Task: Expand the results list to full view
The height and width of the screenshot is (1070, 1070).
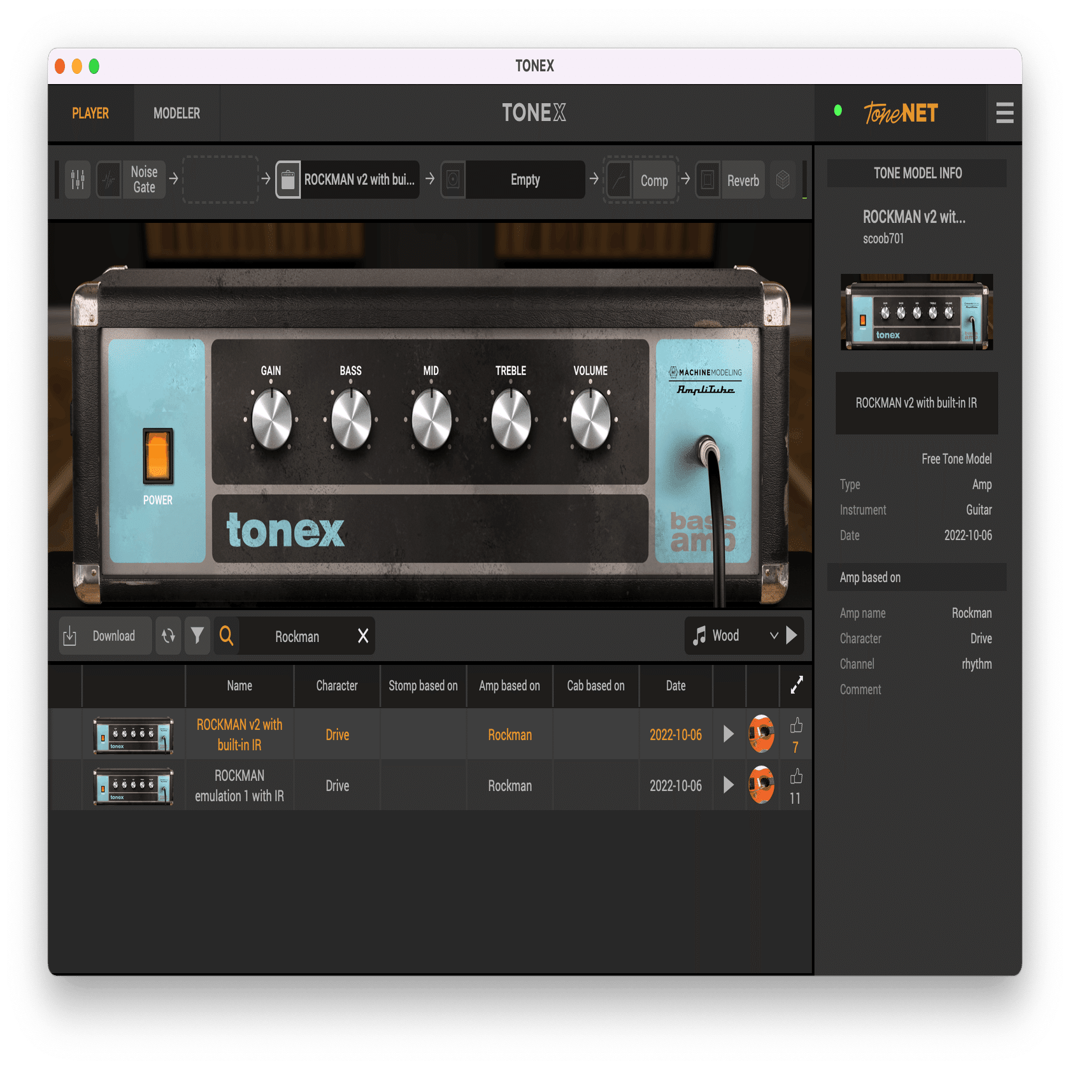Action: pyautogui.click(x=795, y=686)
